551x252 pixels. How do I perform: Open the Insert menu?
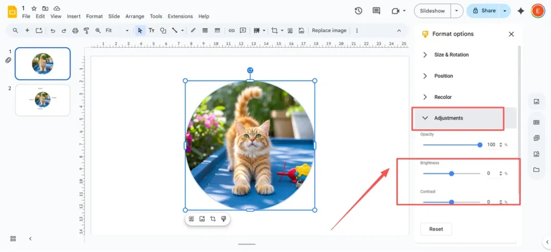tap(74, 17)
